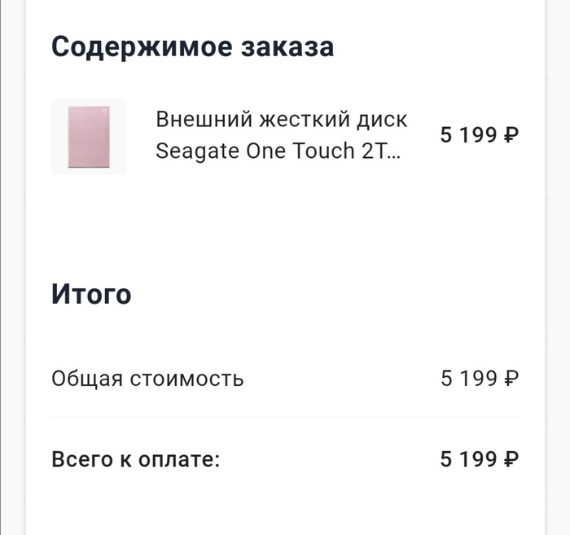Click the divider line between total rows
Screen dimensions: 570x535
tap(285, 417)
